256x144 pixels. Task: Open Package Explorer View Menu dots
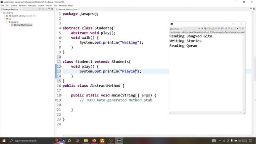(x=46, y=9)
